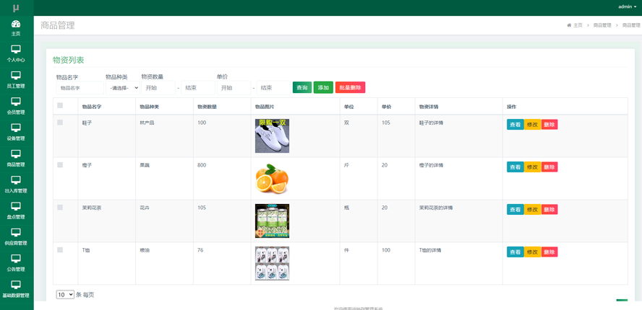The height and width of the screenshot is (310, 642).
Task: Tick the checkbox for the 鞋子 row
Action: 60,123
